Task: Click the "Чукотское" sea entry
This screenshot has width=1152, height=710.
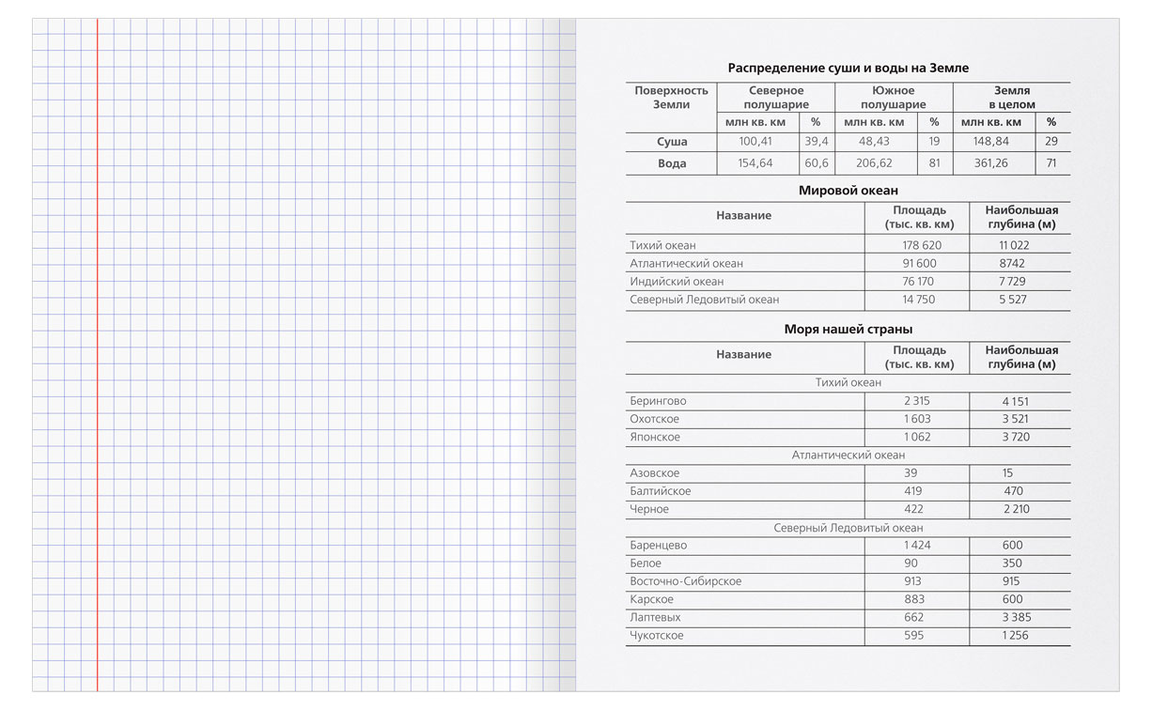Action: point(656,636)
